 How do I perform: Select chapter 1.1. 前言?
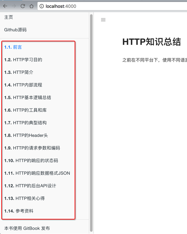click(13, 47)
